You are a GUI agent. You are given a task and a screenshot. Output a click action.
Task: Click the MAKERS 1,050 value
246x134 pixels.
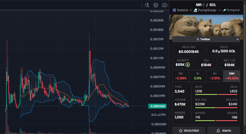[179, 117]
